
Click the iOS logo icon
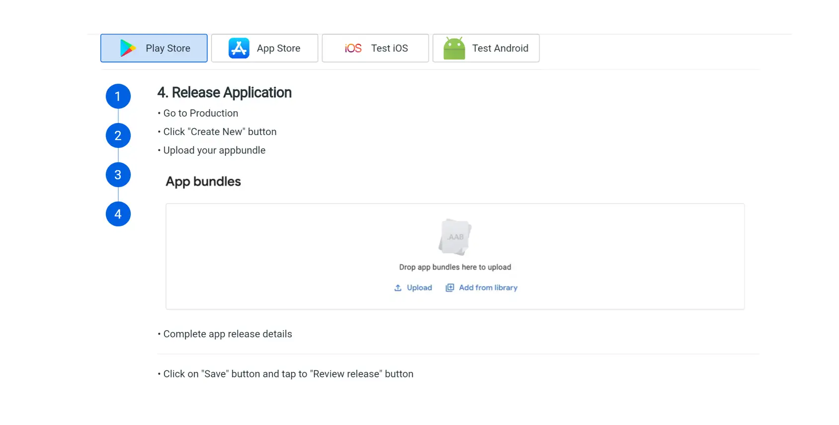pyautogui.click(x=353, y=48)
